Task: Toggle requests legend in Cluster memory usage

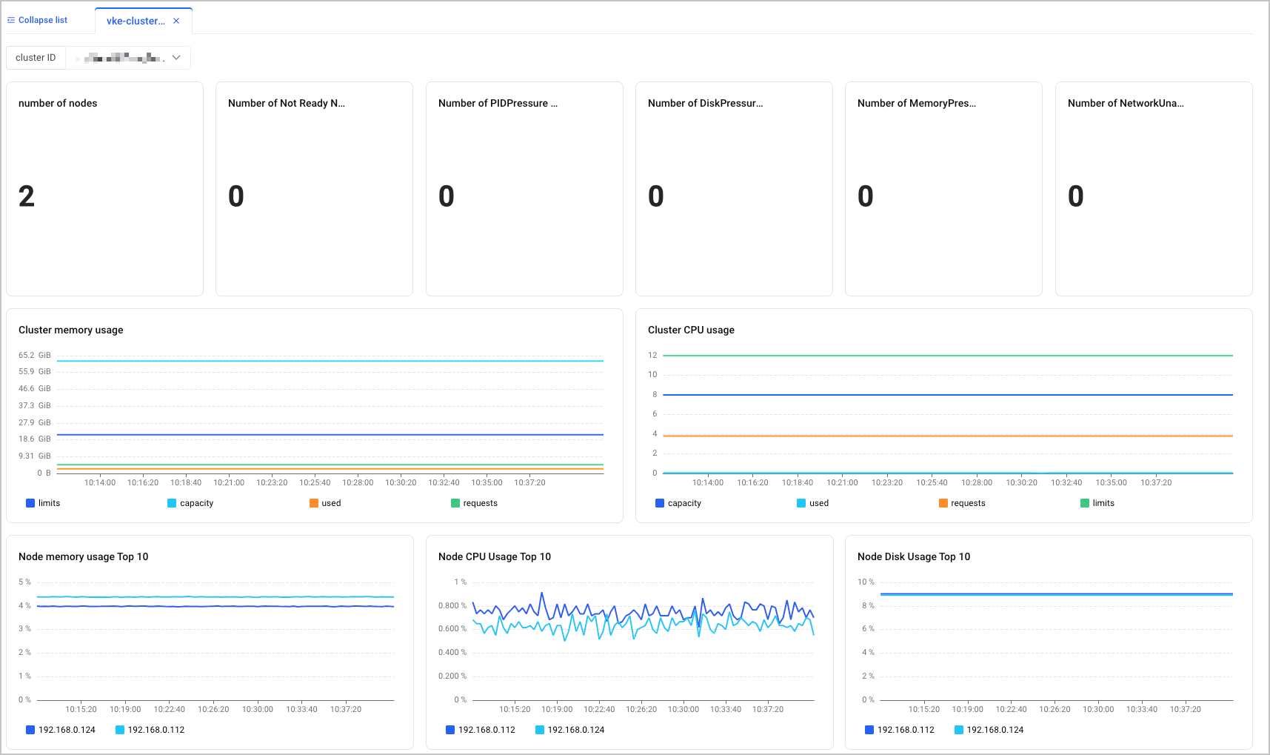Action: tap(474, 503)
